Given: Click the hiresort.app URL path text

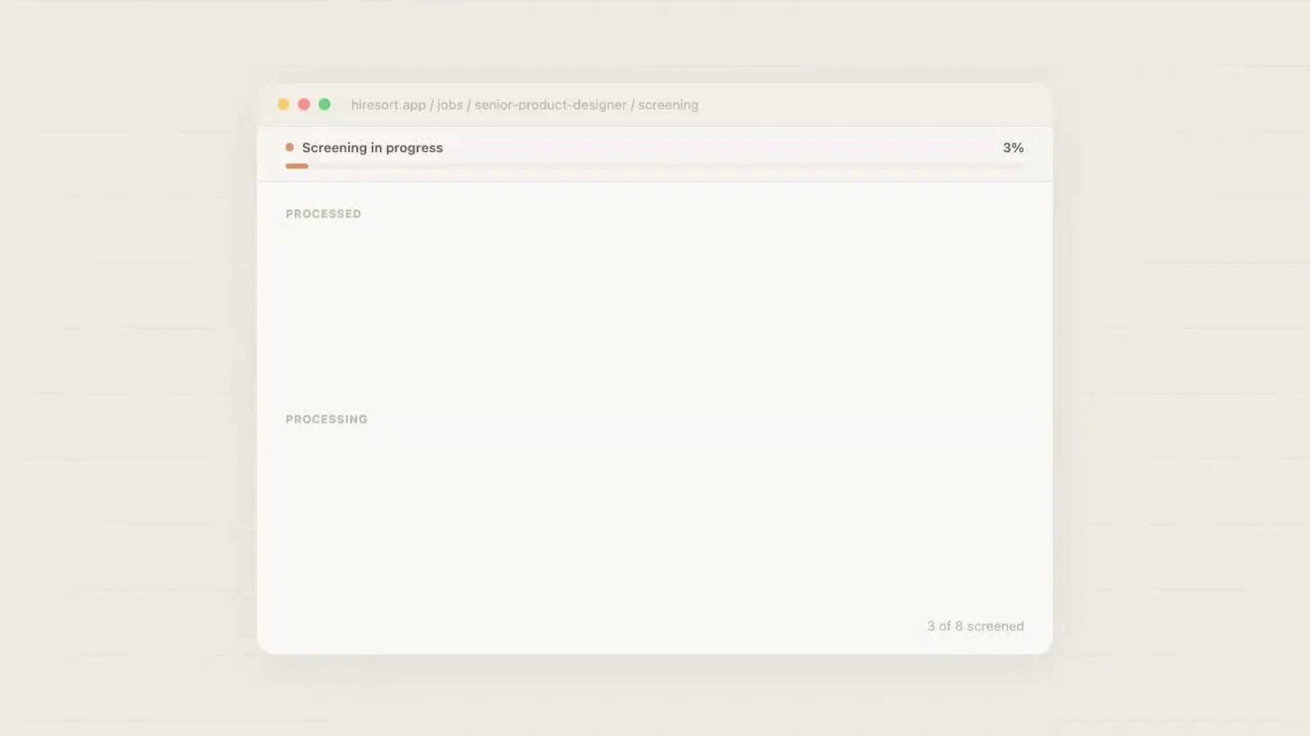Looking at the screenshot, I should (x=525, y=105).
